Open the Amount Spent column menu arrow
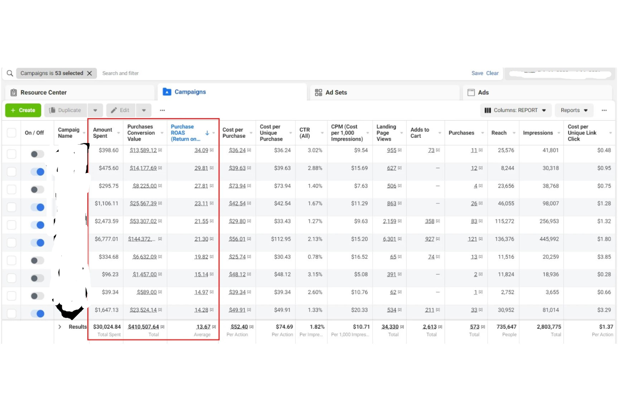The image size is (618, 412). click(x=118, y=133)
